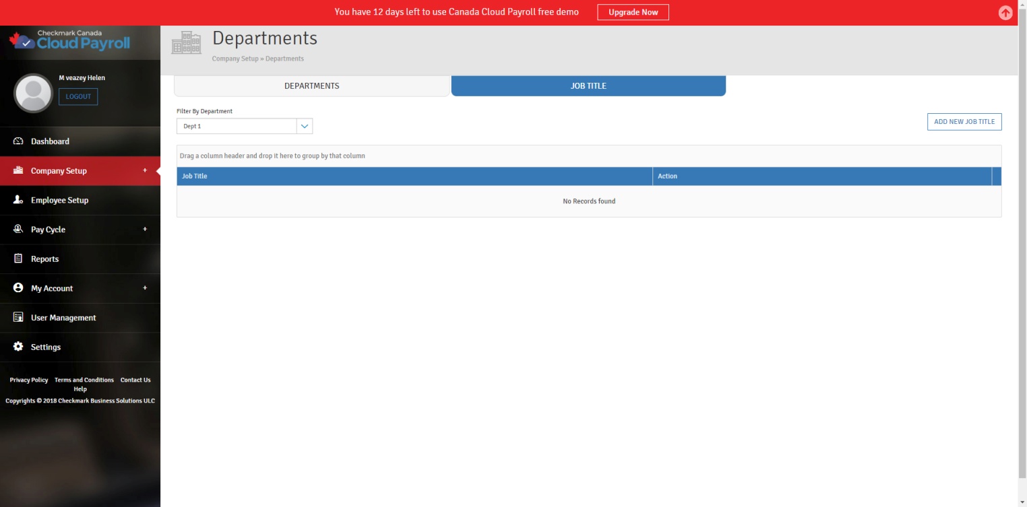Click the Upgrade Now button
1027x507 pixels.
point(633,12)
